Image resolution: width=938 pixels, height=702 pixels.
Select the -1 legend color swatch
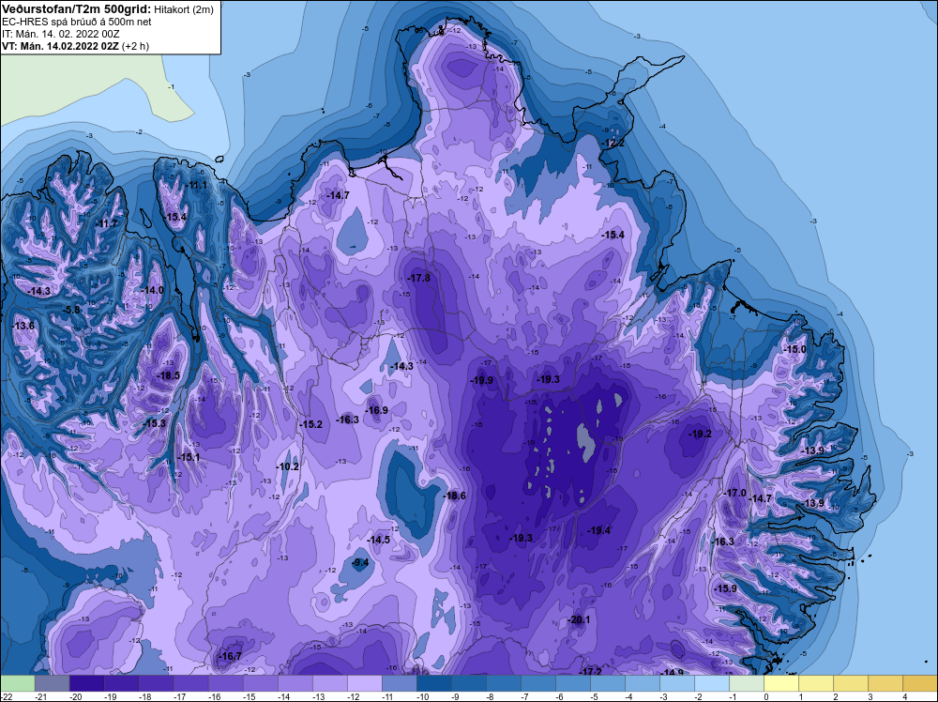coord(746,683)
